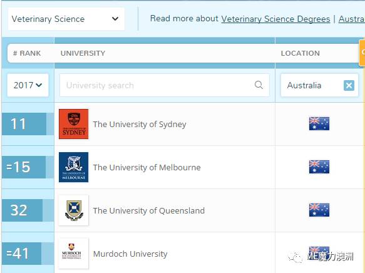Open The University of Sydney link
Viewport: 365px width, 273px height.
[140, 124]
